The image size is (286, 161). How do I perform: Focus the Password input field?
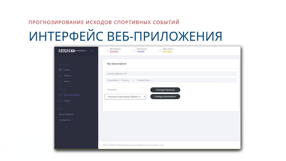125,90
